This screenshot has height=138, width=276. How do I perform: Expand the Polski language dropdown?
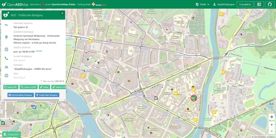[x=203, y=4]
